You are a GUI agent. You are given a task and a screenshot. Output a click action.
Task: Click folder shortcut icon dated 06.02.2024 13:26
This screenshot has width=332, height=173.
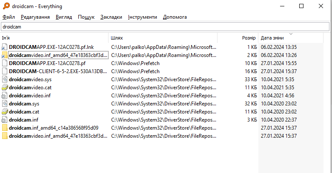coord(4,55)
